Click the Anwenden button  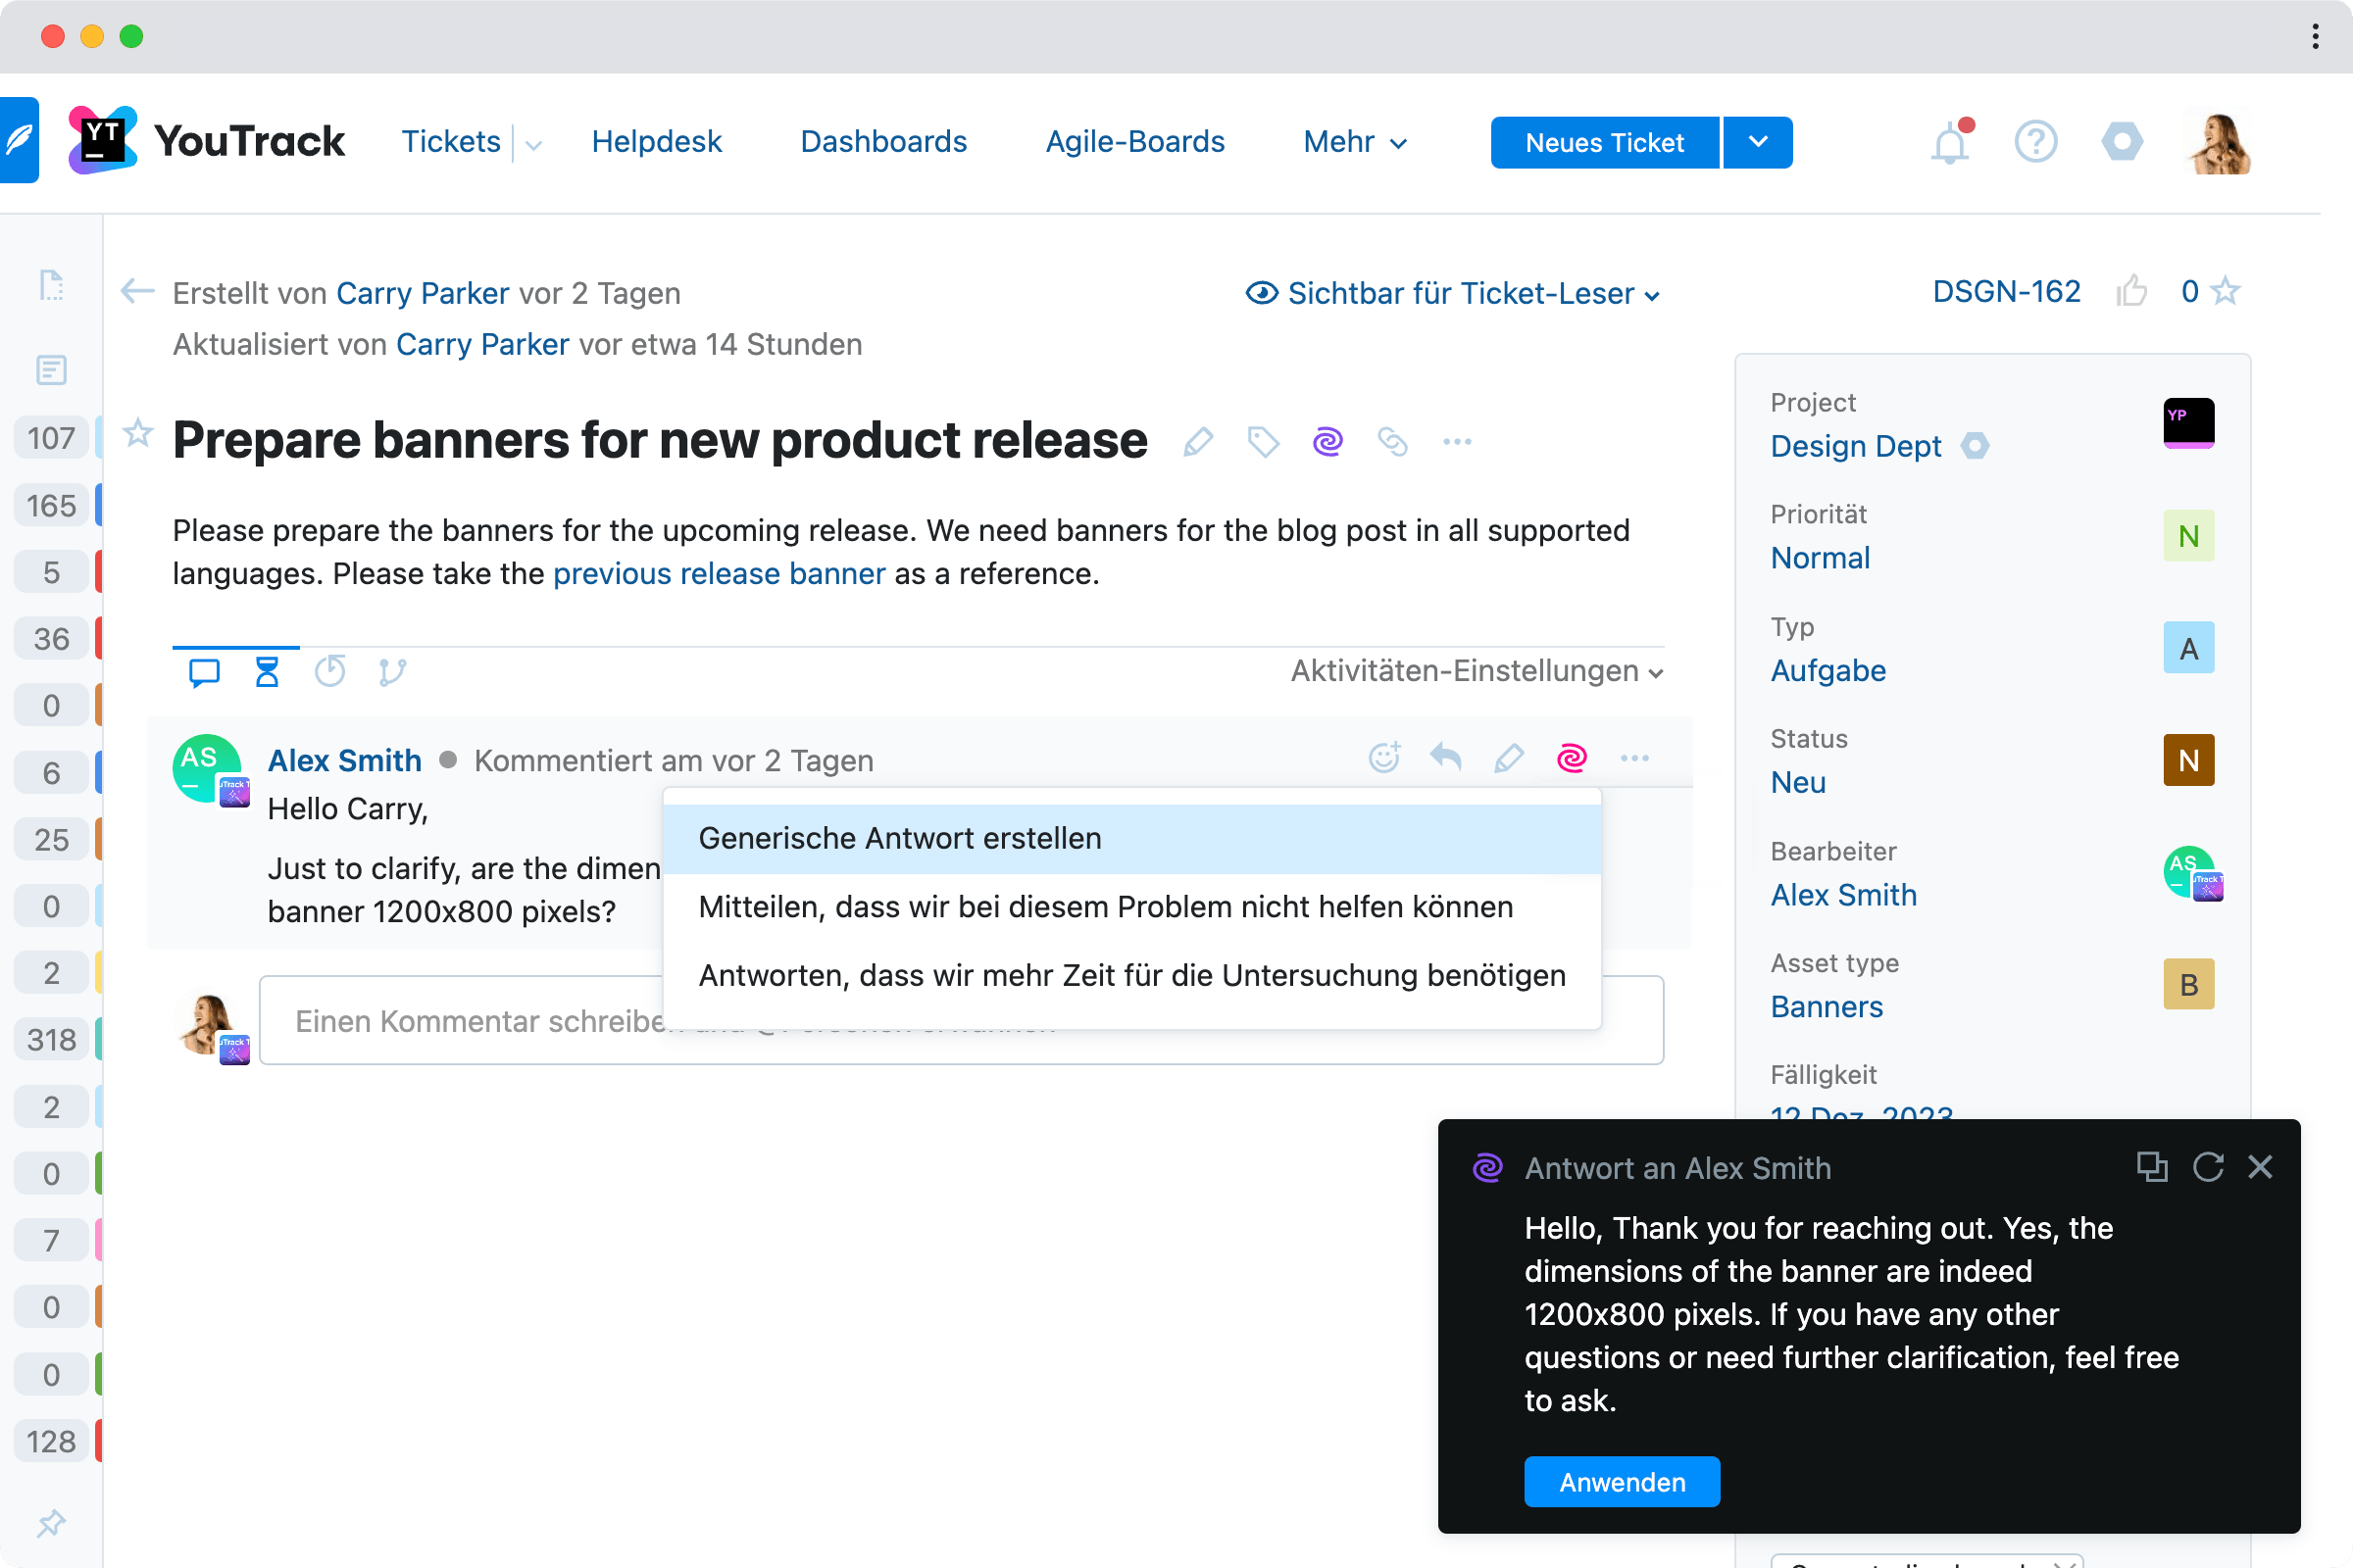click(x=1621, y=1481)
